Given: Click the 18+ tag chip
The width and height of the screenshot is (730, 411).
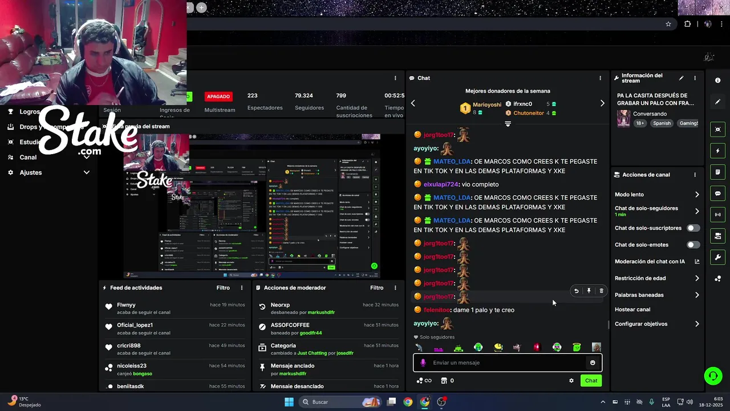Looking at the screenshot, I should 640,123.
